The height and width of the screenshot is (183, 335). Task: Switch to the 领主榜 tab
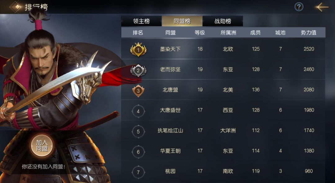[x=141, y=21]
